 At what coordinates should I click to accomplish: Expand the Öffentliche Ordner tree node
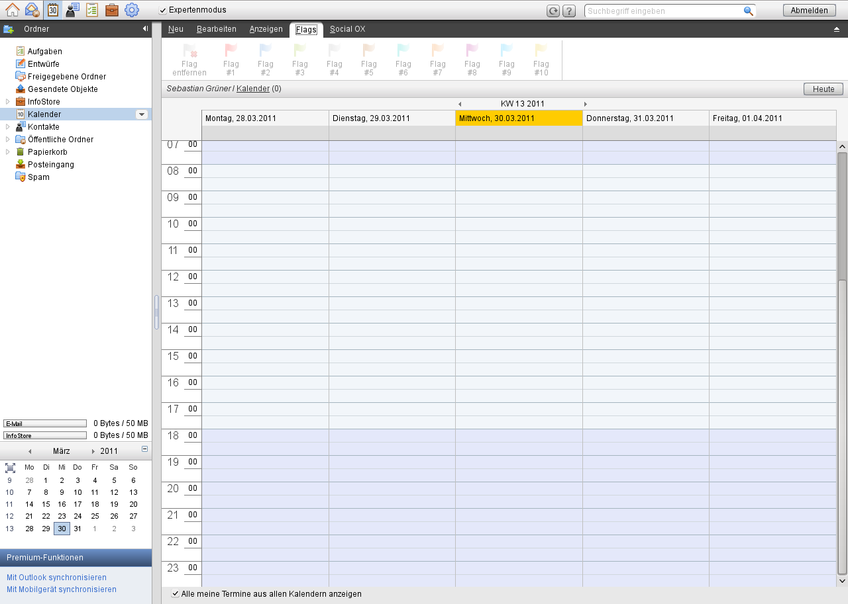tap(8, 140)
